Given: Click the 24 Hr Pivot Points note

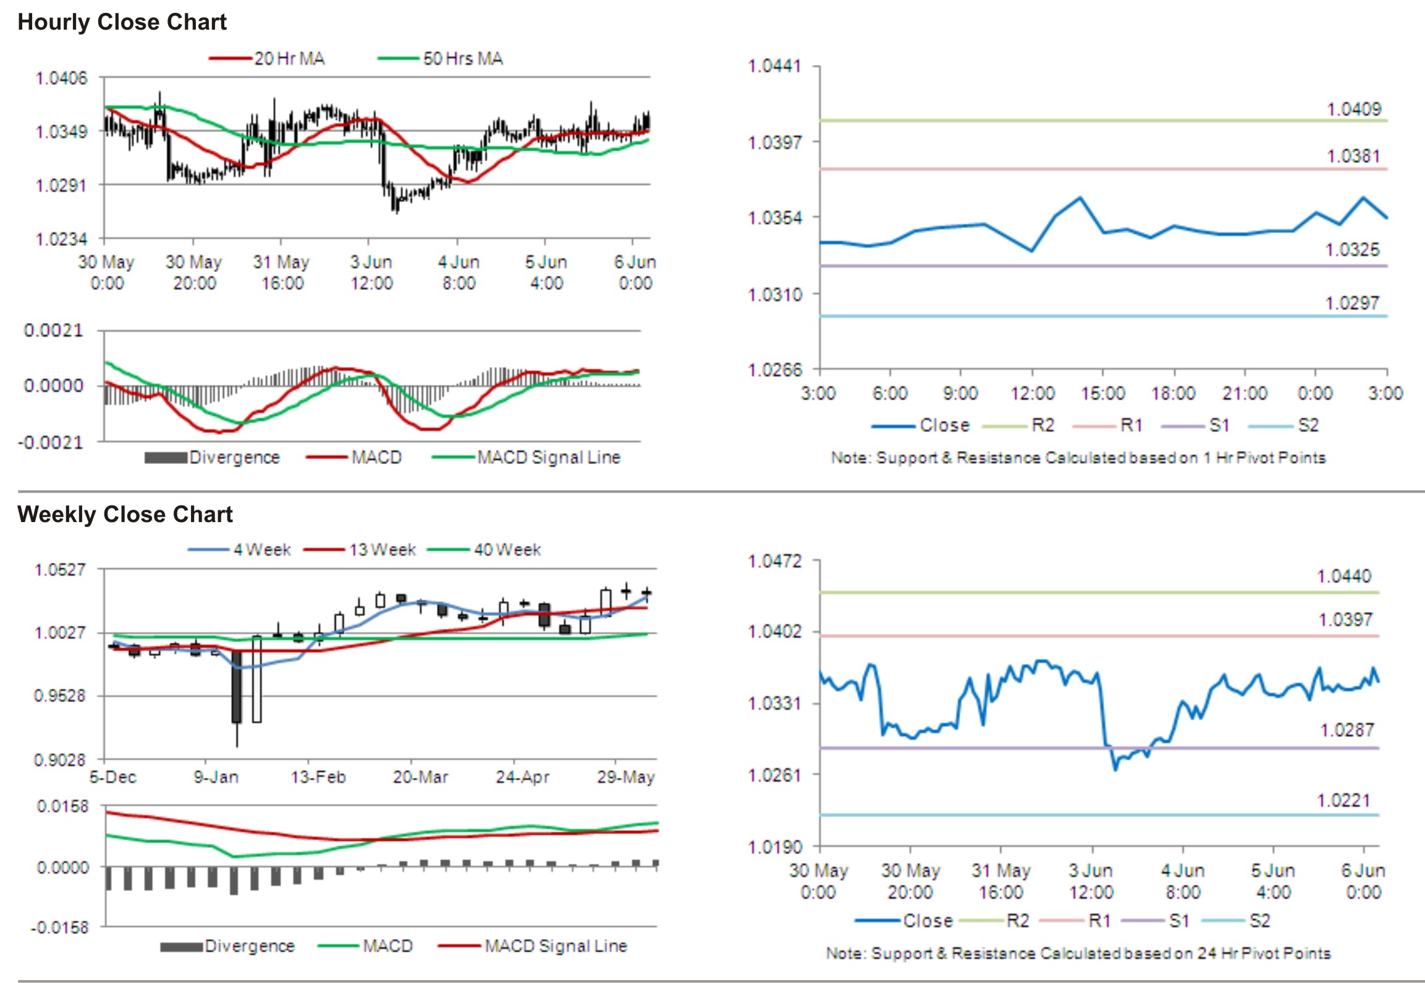Looking at the screenshot, I should pyautogui.click(x=1078, y=954).
